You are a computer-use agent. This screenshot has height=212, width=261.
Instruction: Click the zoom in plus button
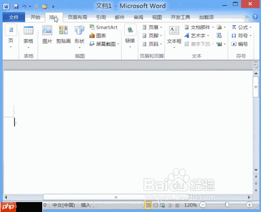point(249,205)
